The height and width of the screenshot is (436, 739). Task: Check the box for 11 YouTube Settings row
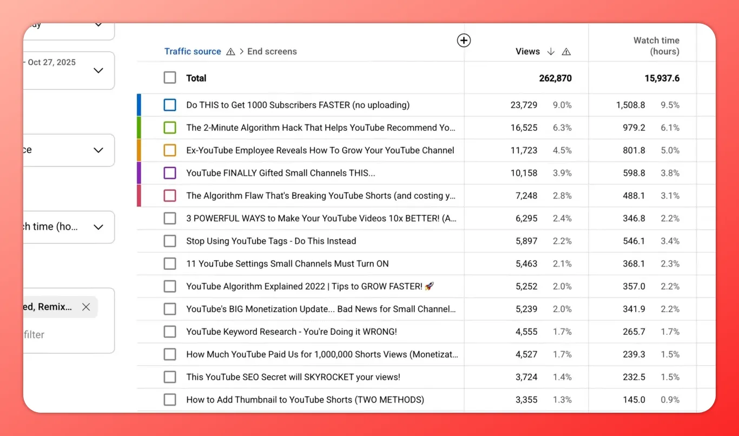[170, 263]
